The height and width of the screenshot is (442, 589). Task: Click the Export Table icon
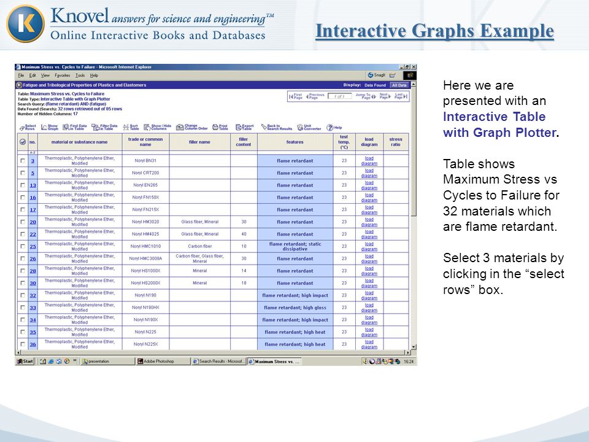coord(245,128)
